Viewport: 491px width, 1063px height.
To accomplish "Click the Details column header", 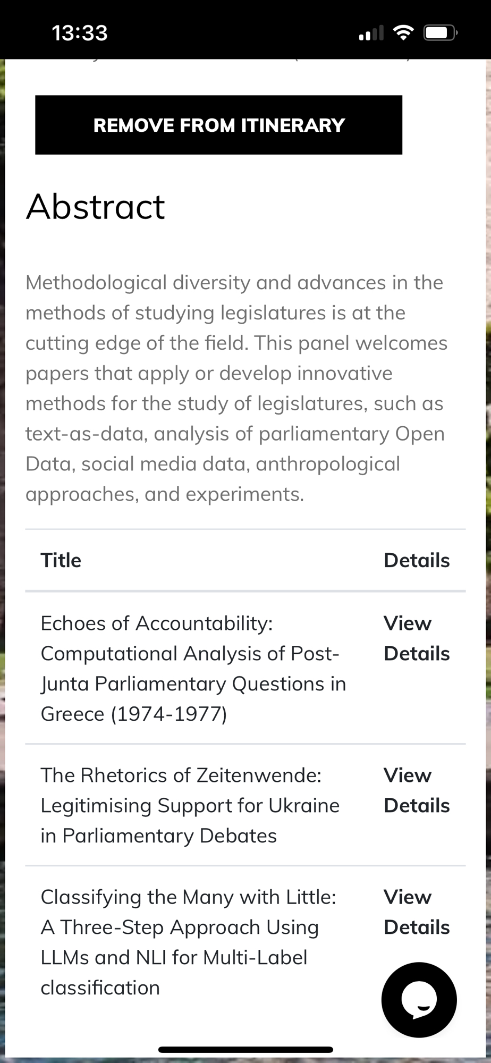I will click(x=417, y=560).
